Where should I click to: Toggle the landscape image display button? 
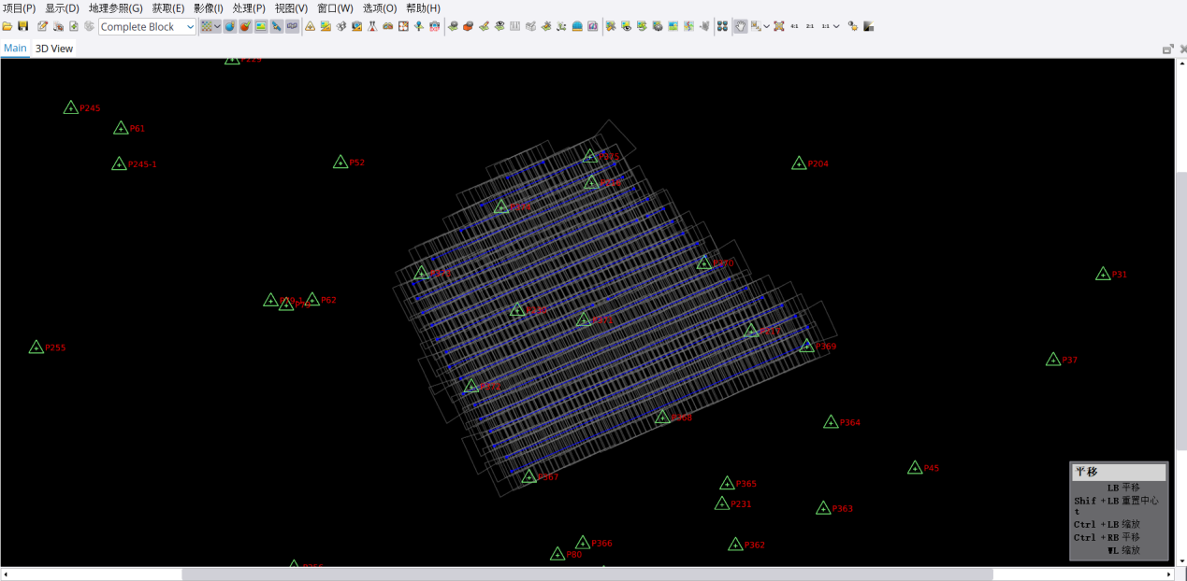pos(261,26)
